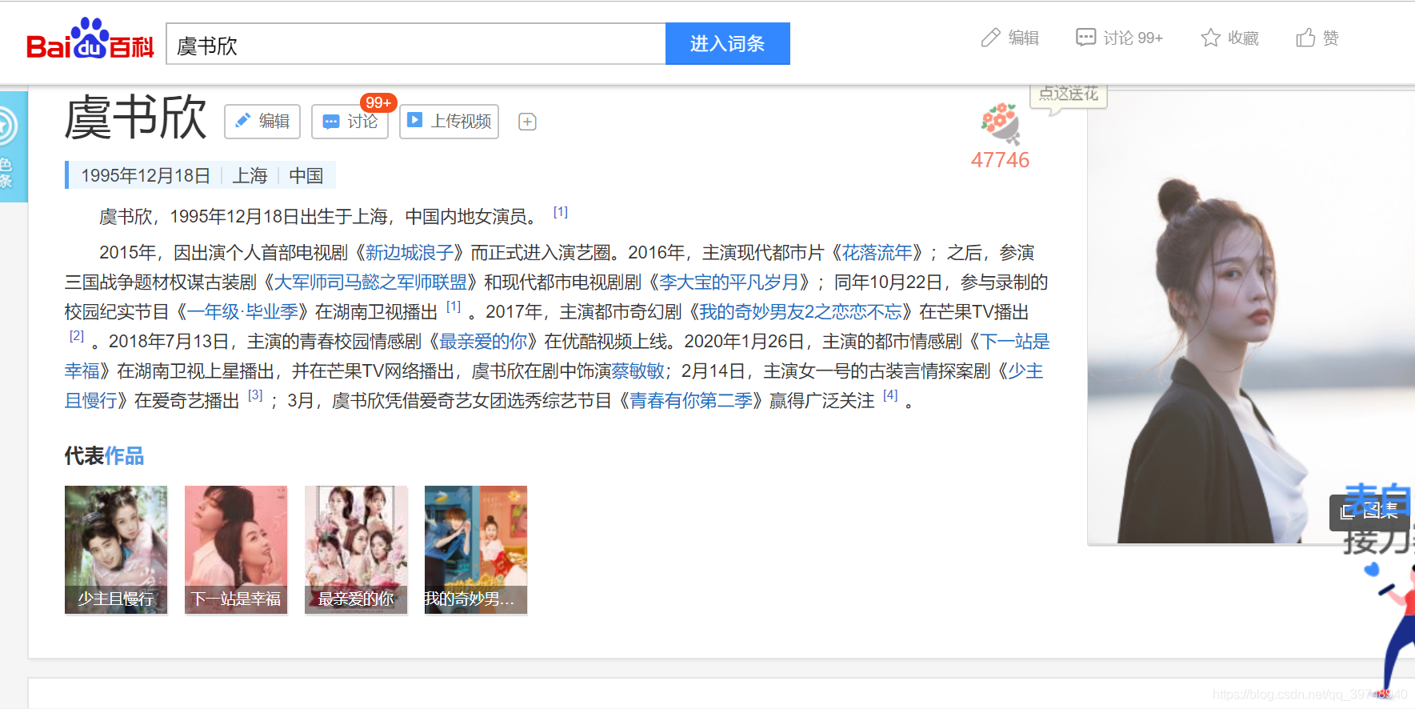Image resolution: width=1415 pixels, height=709 pixels.
Task: Click the search field containing 虞书欣
Action: click(416, 44)
